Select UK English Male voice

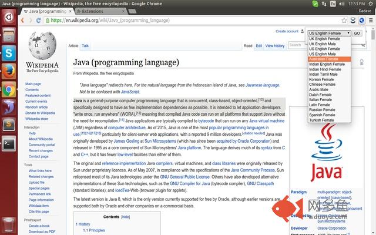329,44
